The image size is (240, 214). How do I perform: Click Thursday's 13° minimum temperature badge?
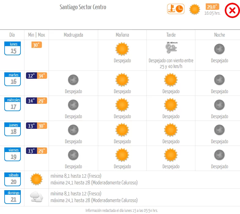pos(31,126)
